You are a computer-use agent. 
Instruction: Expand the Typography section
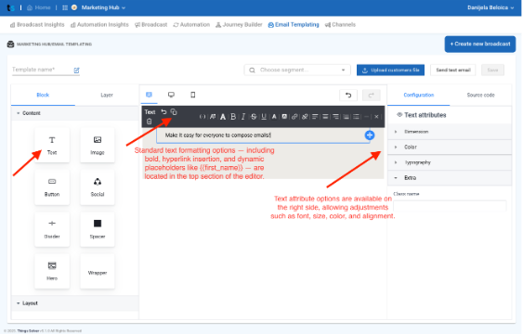point(450,162)
